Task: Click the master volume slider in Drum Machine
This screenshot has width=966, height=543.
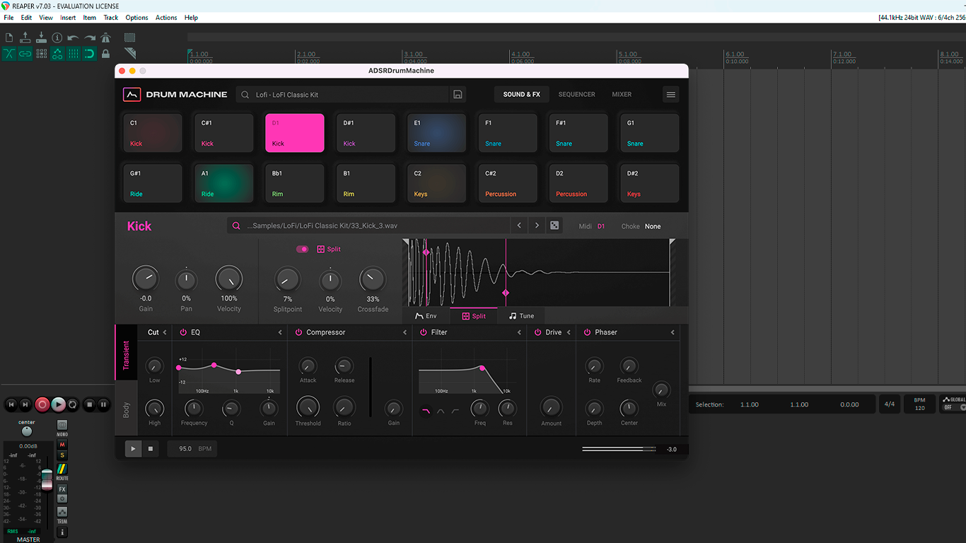Action: 618,449
